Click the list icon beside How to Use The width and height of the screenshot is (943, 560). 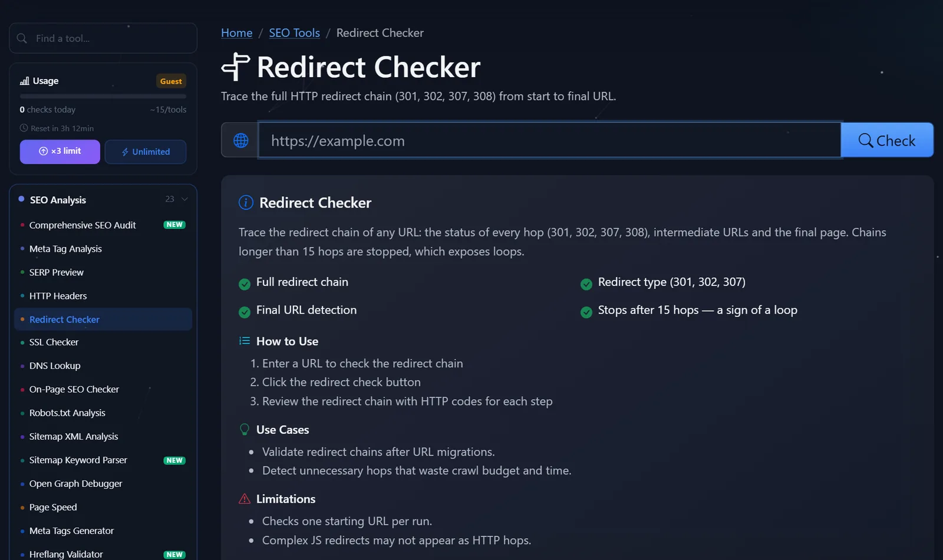[x=245, y=341]
